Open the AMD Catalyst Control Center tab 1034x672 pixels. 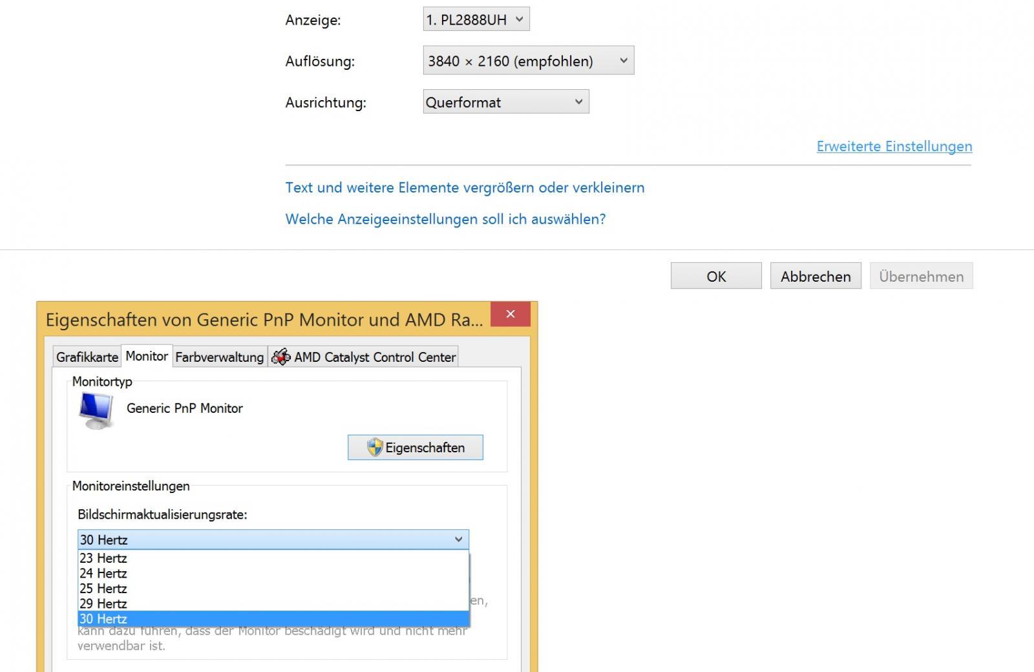364,357
